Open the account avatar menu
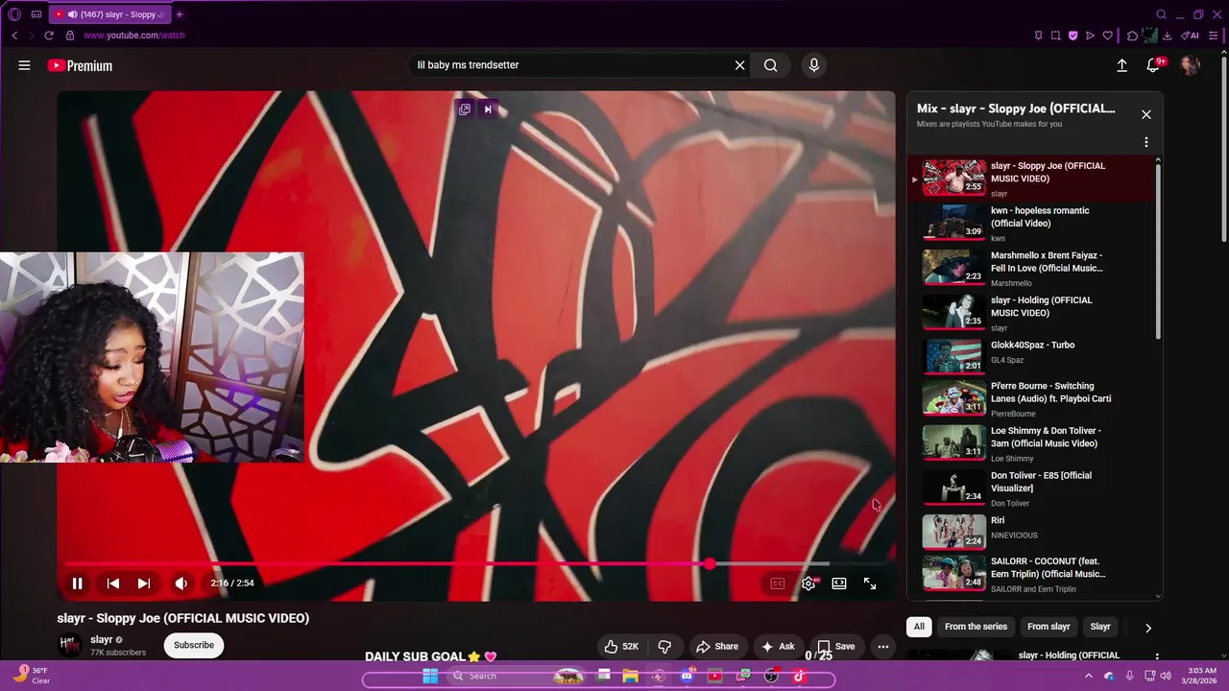The height and width of the screenshot is (691, 1229). 1190,65
